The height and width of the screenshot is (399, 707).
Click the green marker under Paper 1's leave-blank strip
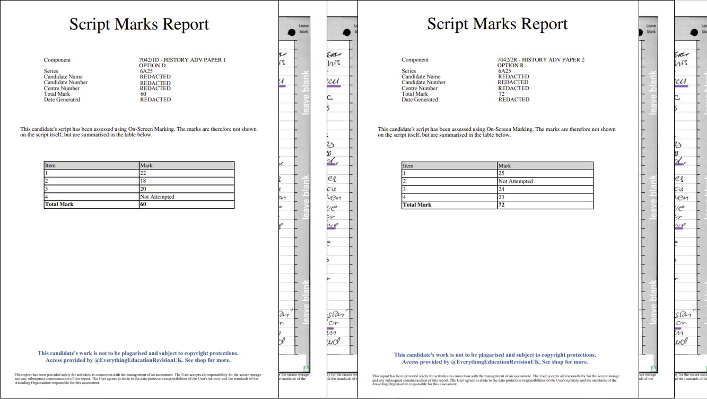(x=306, y=368)
